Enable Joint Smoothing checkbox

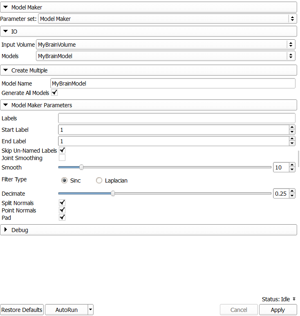(x=62, y=158)
